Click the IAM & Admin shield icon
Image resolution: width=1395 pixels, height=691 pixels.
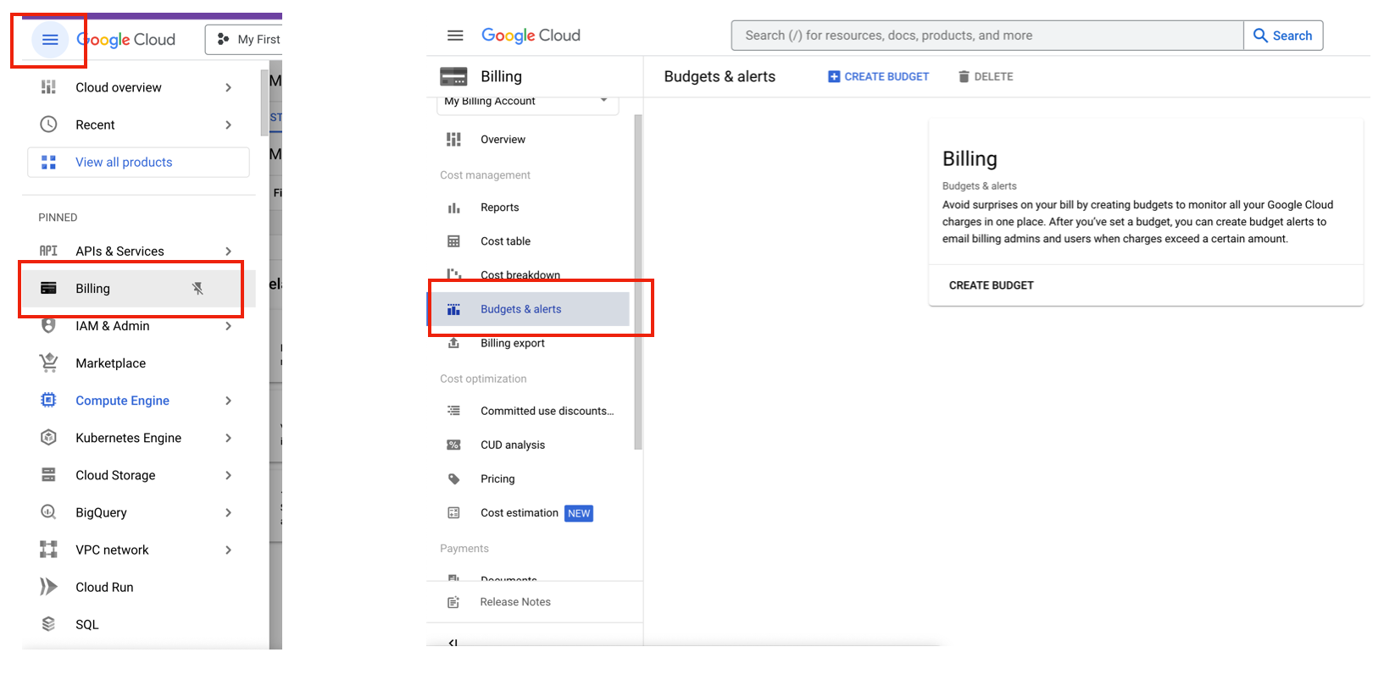(x=49, y=326)
